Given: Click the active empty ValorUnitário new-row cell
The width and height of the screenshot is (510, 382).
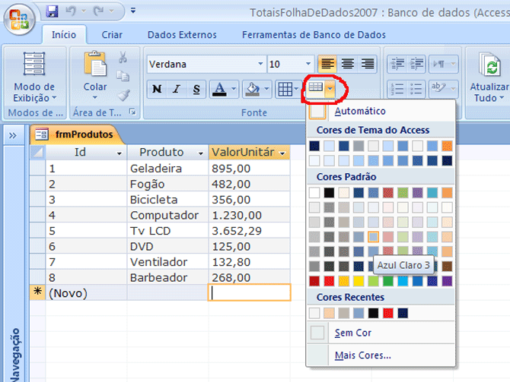Looking at the screenshot, I should click(249, 292).
